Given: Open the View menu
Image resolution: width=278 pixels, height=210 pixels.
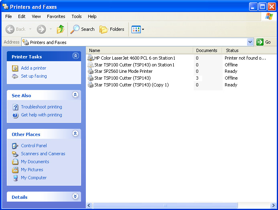Looking at the screenshot, I should point(36,16).
